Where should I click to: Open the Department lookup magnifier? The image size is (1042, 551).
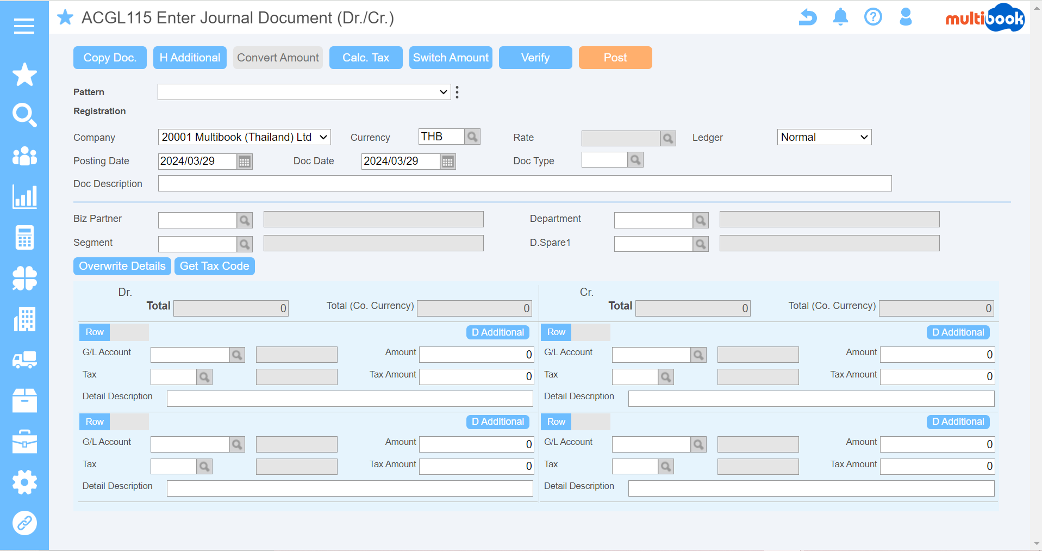pyautogui.click(x=701, y=220)
